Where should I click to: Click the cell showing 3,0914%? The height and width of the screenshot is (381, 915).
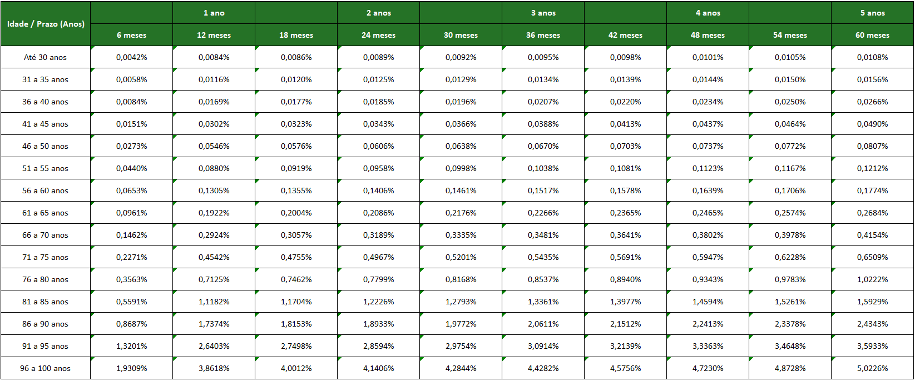pyautogui.click(x=543, y=346)
